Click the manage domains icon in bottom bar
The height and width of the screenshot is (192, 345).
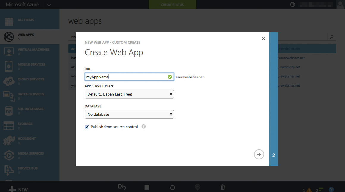197,187
